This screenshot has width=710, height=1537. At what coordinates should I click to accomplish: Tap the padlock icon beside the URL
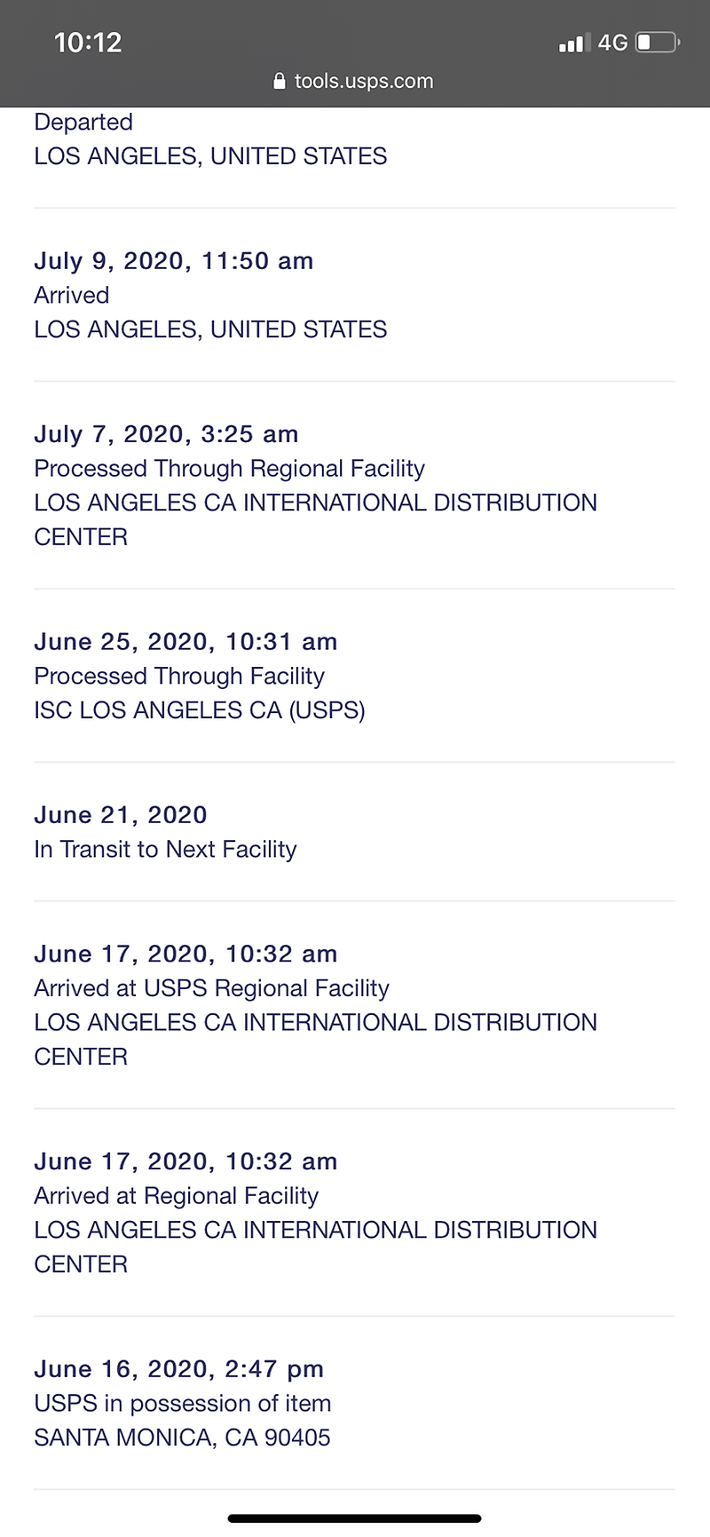[x=280, y=82]
